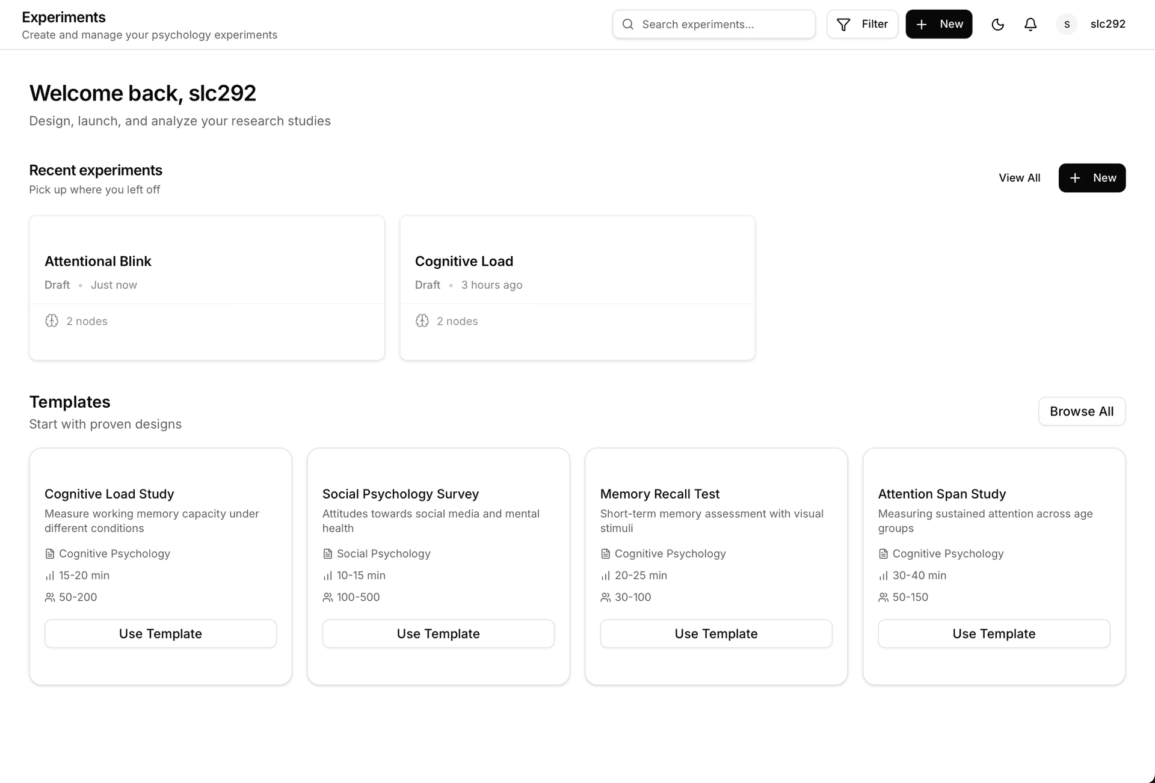1155x783 pixels.
Task: Open the slc292 account avatar
Action: point(1067,24)
